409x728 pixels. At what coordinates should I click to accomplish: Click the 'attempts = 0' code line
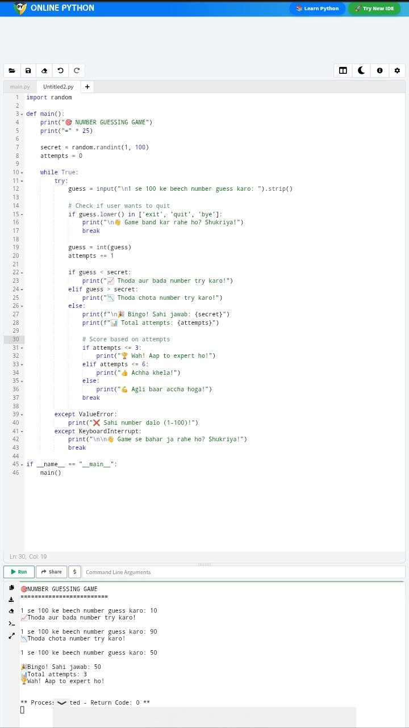(x=61, y=156)
